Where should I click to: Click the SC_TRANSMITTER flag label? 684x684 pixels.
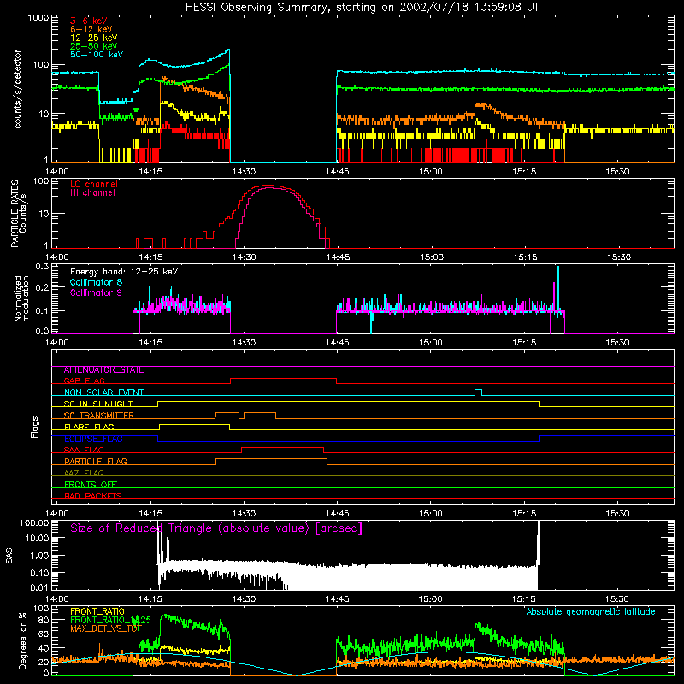[99, 416]
